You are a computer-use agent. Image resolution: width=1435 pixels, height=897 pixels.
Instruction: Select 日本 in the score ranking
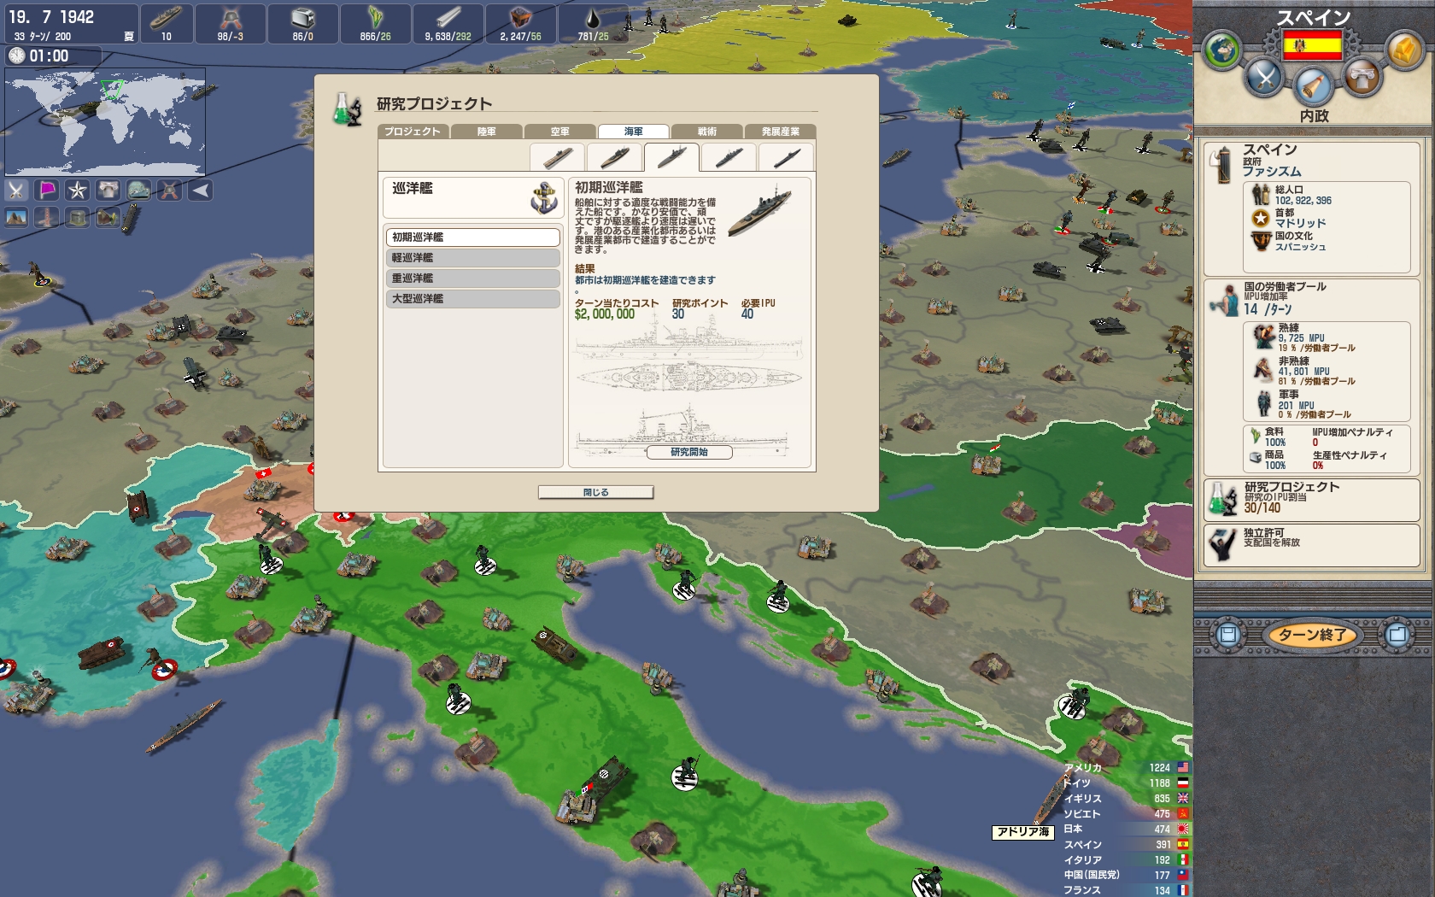click(1126, 829)
